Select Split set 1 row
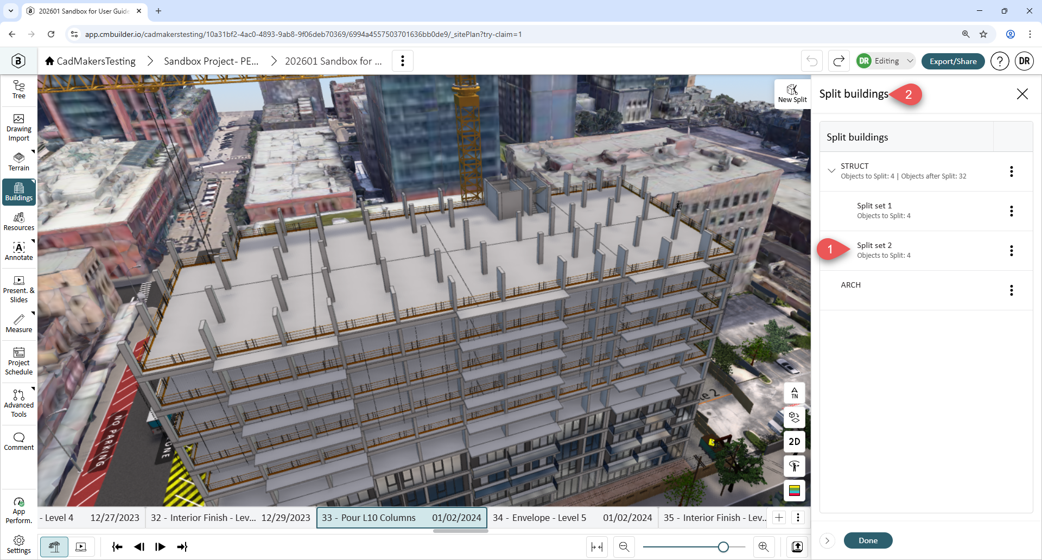 tap(926, 211)
